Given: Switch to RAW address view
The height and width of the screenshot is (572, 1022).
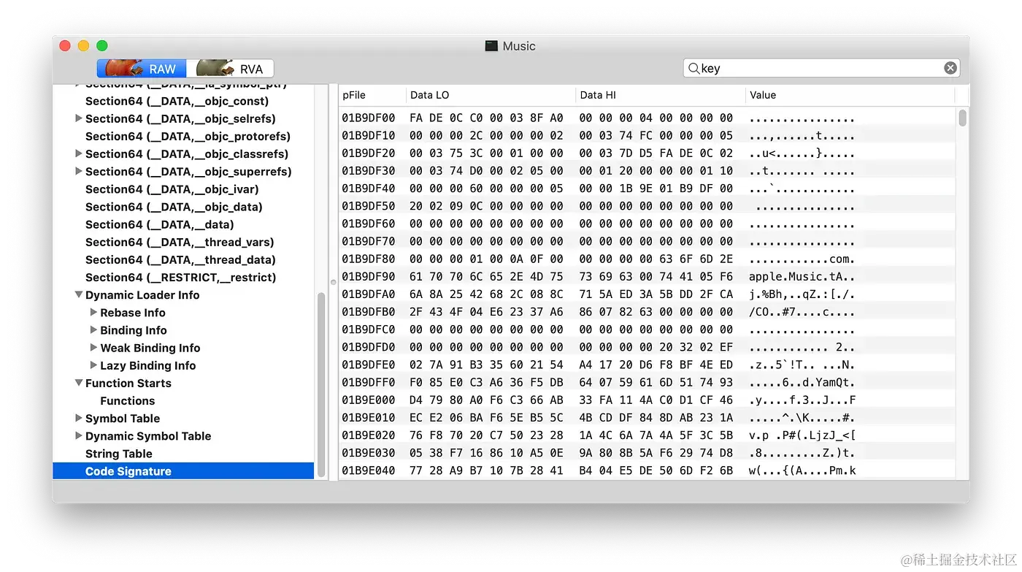Looking at the screenshot, I should pyautogui.click(x=142, y=69).
